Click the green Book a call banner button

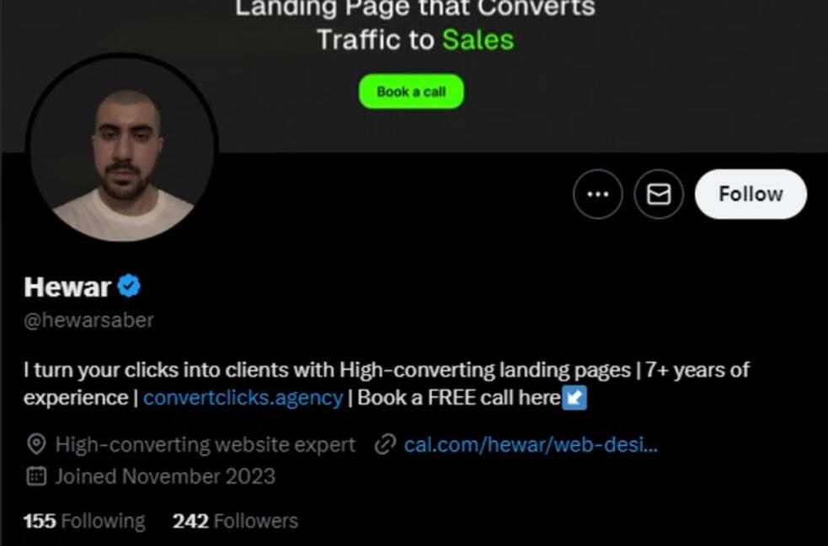click(x=411, y=92)
